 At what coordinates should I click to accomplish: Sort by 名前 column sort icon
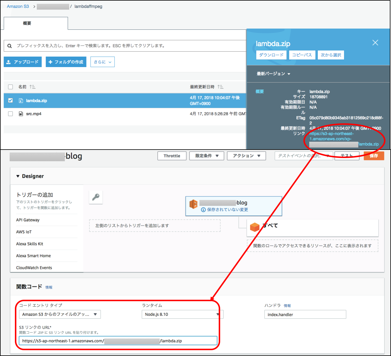32,87
